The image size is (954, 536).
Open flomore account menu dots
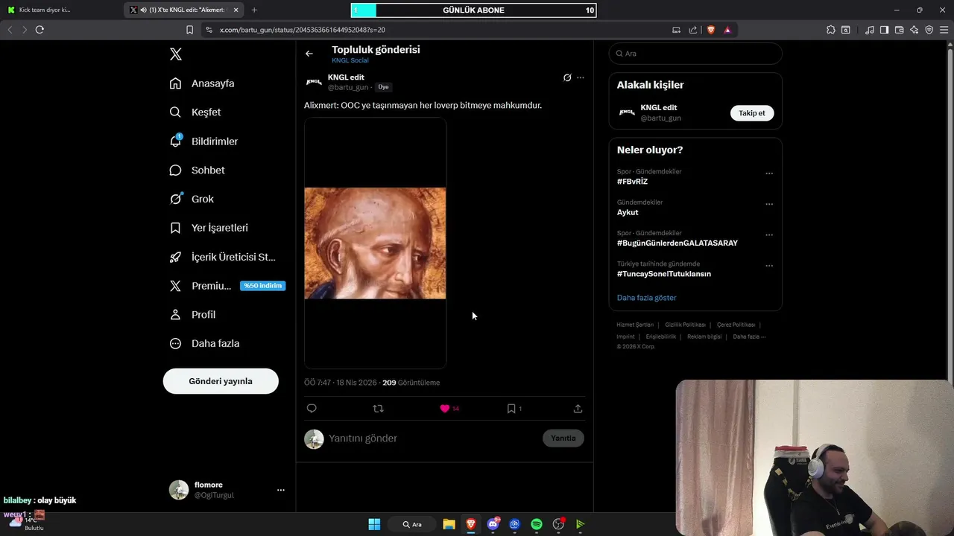pos(281,490)
